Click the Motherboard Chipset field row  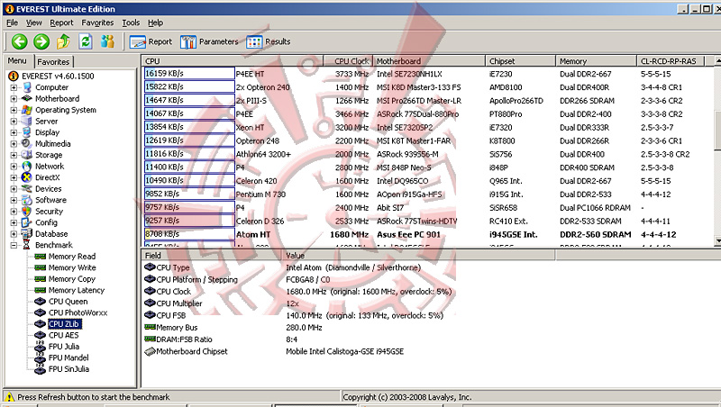click(349, 351)
